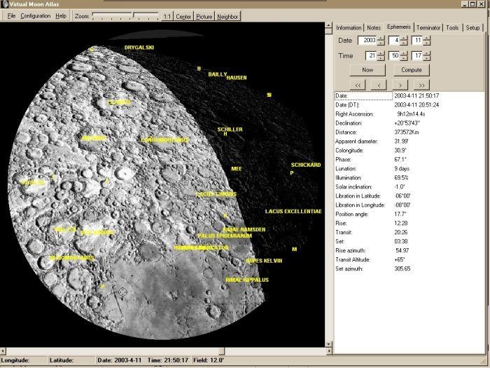490x368 pixels.
Task: Switch to the Notes tab
Action: [x=374, y=28]
